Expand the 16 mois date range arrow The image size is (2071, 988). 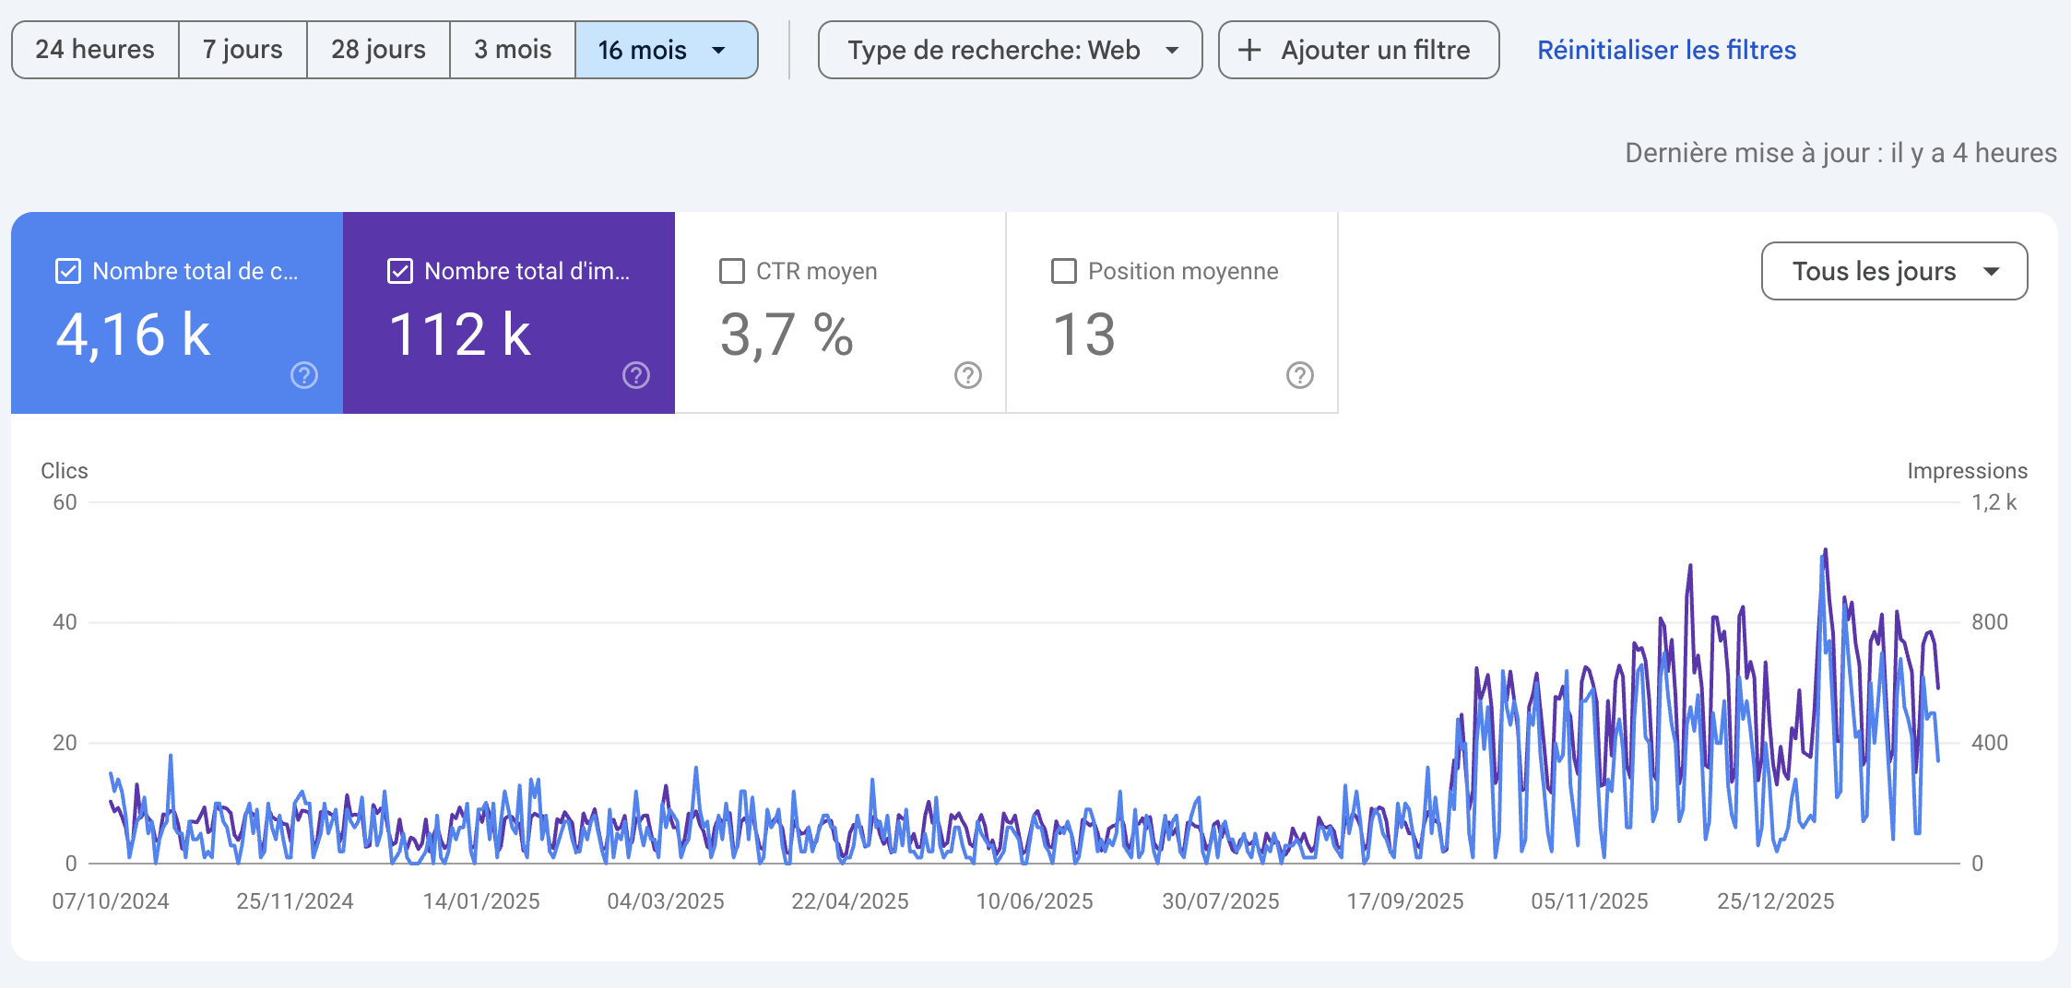coord(719,51)
